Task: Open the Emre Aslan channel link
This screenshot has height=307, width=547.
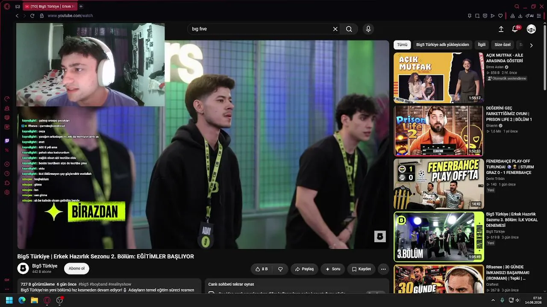Action: pyautogui.click(x=495, y=67)
